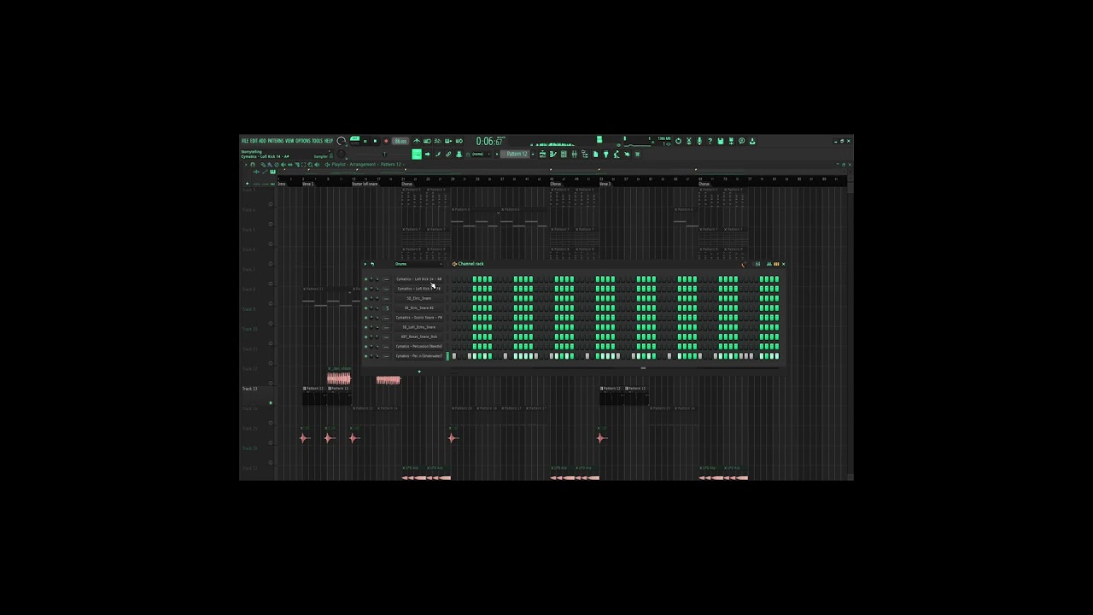Mute the SD_Lofi_Echo_Snare channel
Viewport: 1093px width, 615px height.
(x=365, y=327)
